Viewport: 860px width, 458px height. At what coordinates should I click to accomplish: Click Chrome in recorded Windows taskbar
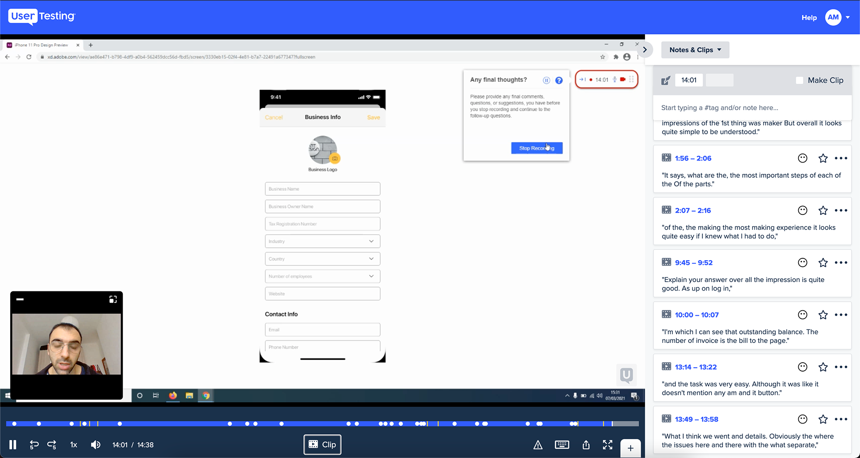206,395
